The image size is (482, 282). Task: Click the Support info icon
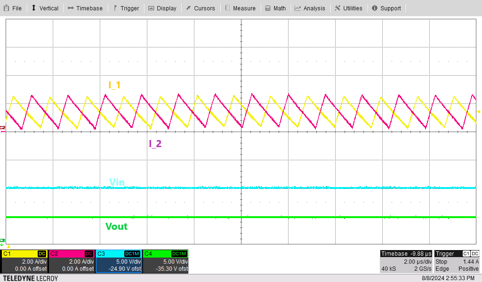(375, 8)
